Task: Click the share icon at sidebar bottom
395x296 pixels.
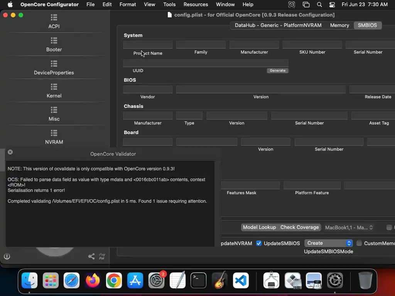Action: coord(91,256)
